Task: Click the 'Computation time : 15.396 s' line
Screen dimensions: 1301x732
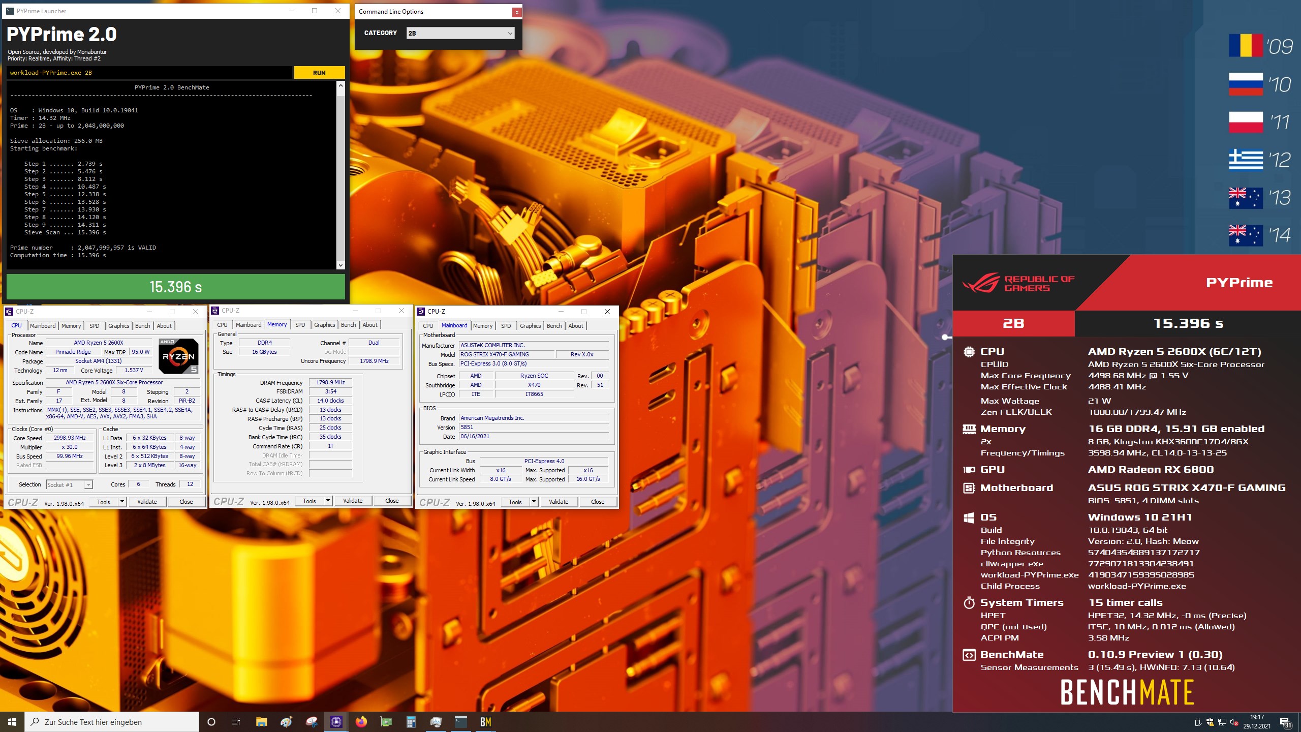Action: (x=58, y=255)
